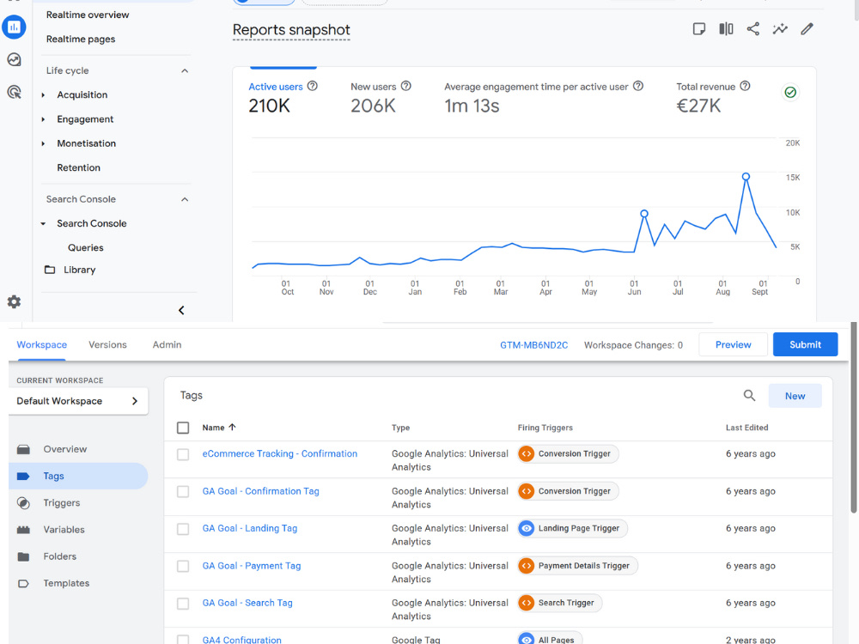Check the GA Goal - Search Tag row
859x644 pixels.
click(183, 604)
